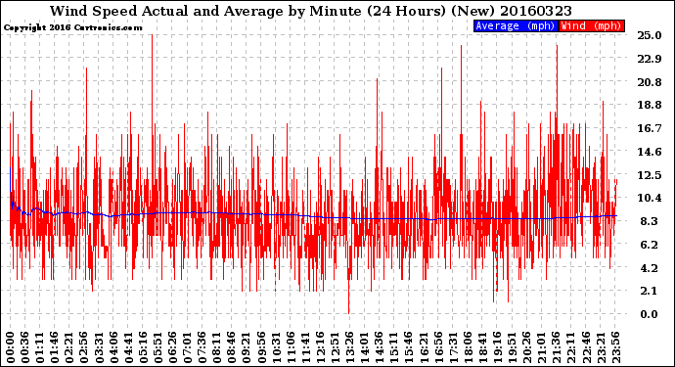The height and width of the screenshot is (367, 675).
Task: Click the 10:31 time axis label
Action: tap(276, 347)
